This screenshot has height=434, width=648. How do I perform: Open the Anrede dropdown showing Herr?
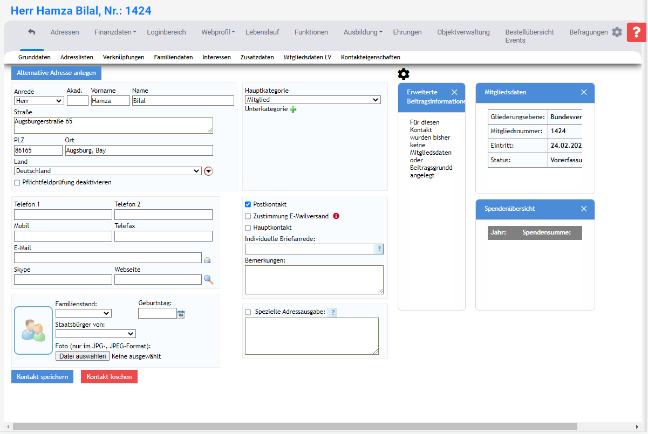click(39, 101)
